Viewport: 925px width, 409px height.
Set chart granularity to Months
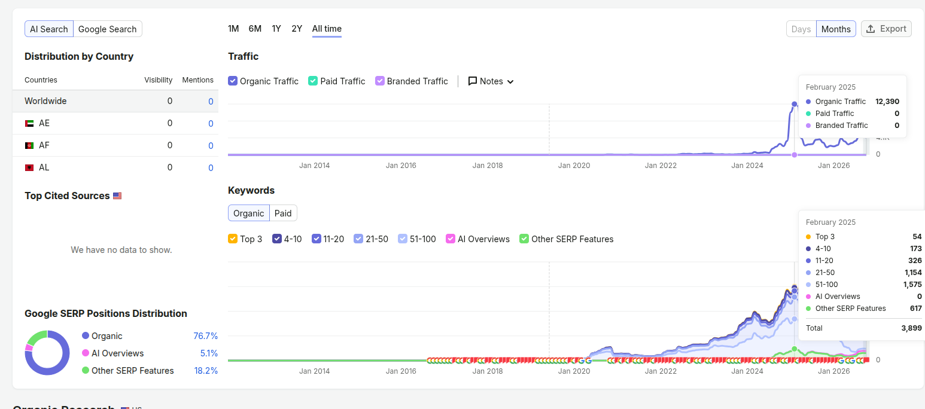(x=836, y=29)
